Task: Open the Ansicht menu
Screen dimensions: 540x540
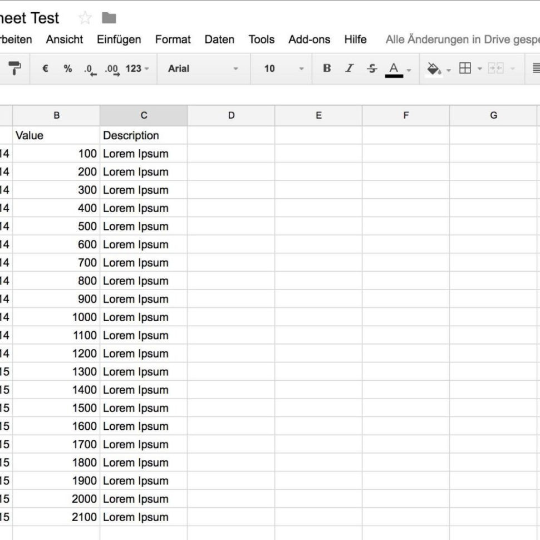Action: pos(65,40)
